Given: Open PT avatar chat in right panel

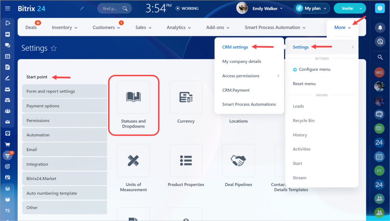Looking at the screenshot, I should click(x=379, y=171).
